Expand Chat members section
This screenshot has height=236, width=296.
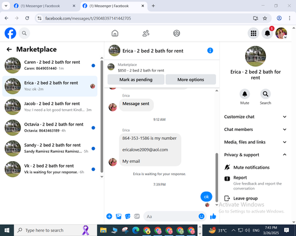[x=256, y=129]
